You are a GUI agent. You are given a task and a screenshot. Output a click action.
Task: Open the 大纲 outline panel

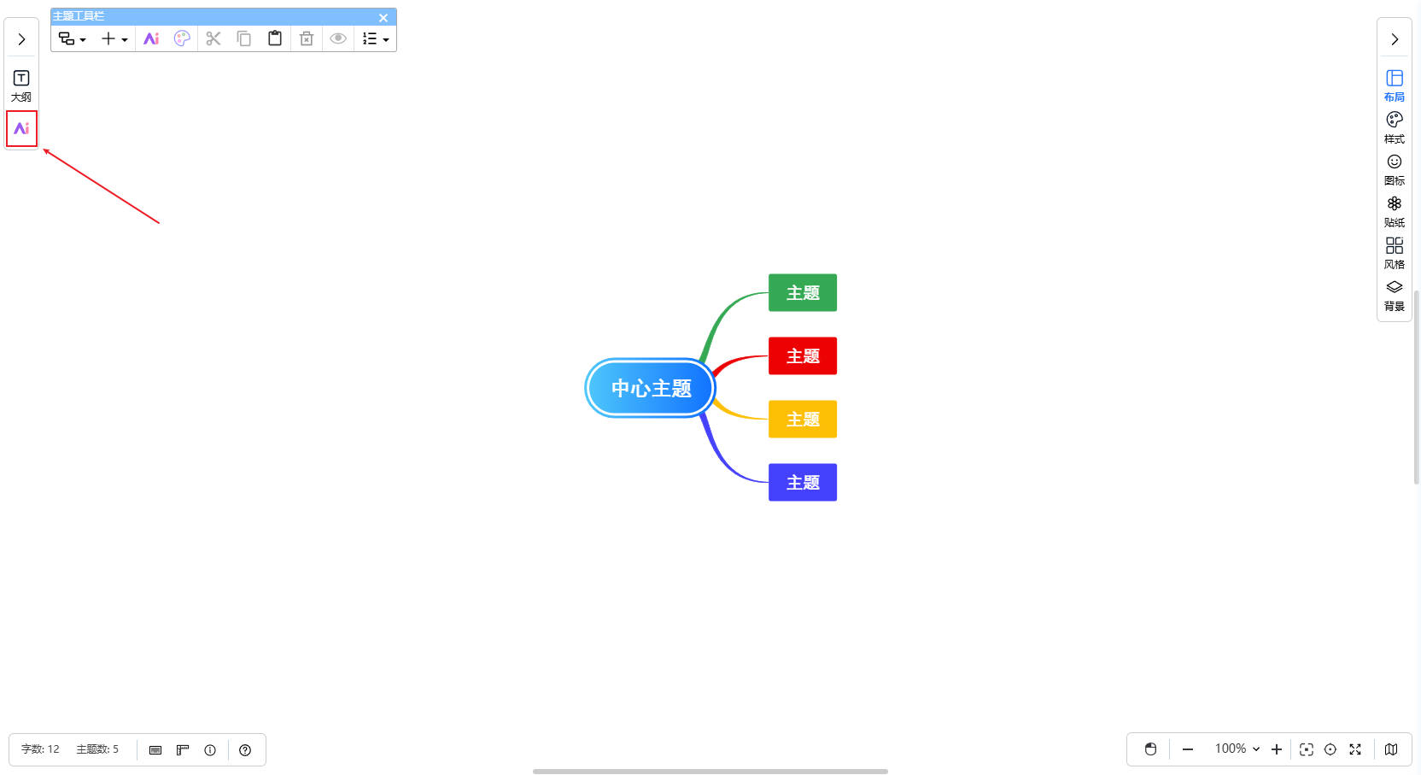coord(21,85)
